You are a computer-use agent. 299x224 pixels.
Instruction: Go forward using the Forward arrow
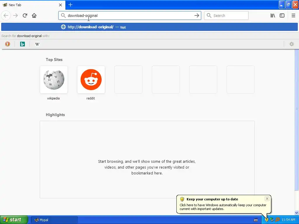pos(15,15)
